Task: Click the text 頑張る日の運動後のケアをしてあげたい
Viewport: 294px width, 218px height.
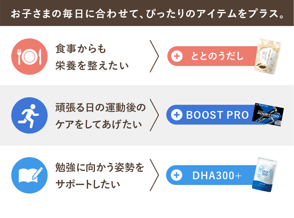Action: 100,116
